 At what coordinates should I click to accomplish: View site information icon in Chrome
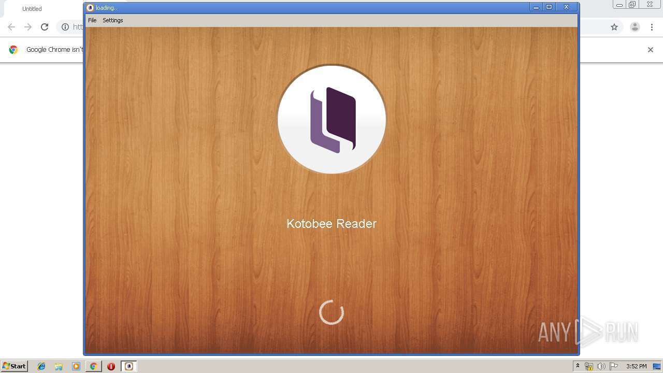[x=65, y=27]
